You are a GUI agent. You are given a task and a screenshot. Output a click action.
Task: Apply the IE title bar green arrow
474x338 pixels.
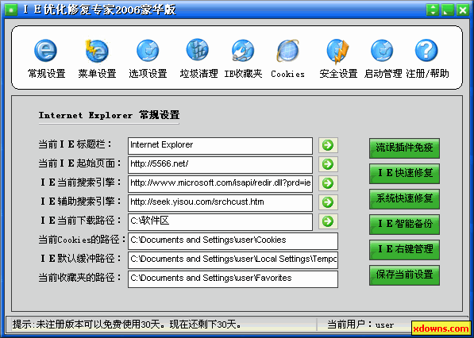[x=328, y=145]
